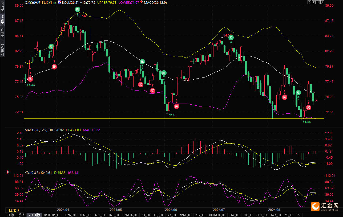Viewport: 343px width, 217px height.
Task: Apply the MACD_UD indicator
Action: click(186, 215)
